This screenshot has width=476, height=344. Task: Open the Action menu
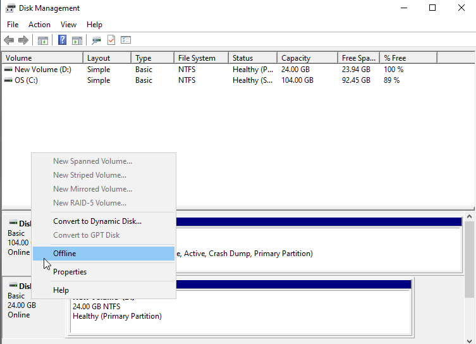(x=39, y=25)
